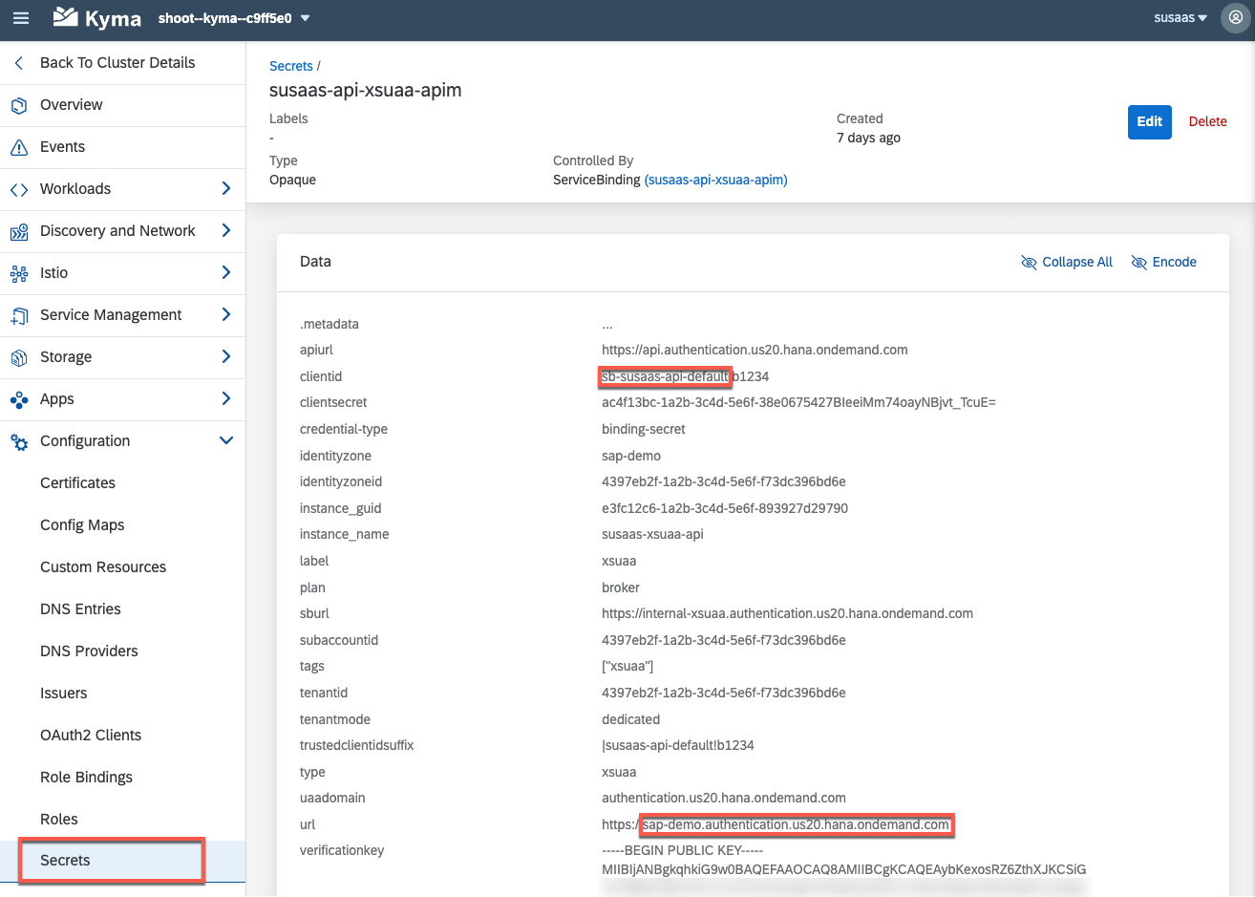
Task: Expand the Apps chevron
Action: 226,399
